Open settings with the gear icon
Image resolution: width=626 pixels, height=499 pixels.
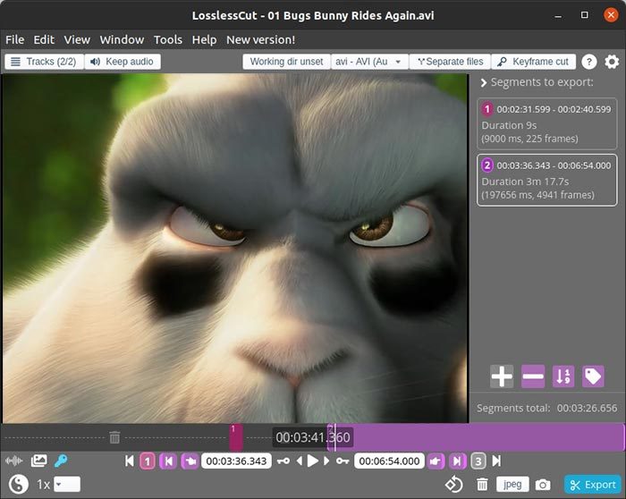[x=612, y=62]
